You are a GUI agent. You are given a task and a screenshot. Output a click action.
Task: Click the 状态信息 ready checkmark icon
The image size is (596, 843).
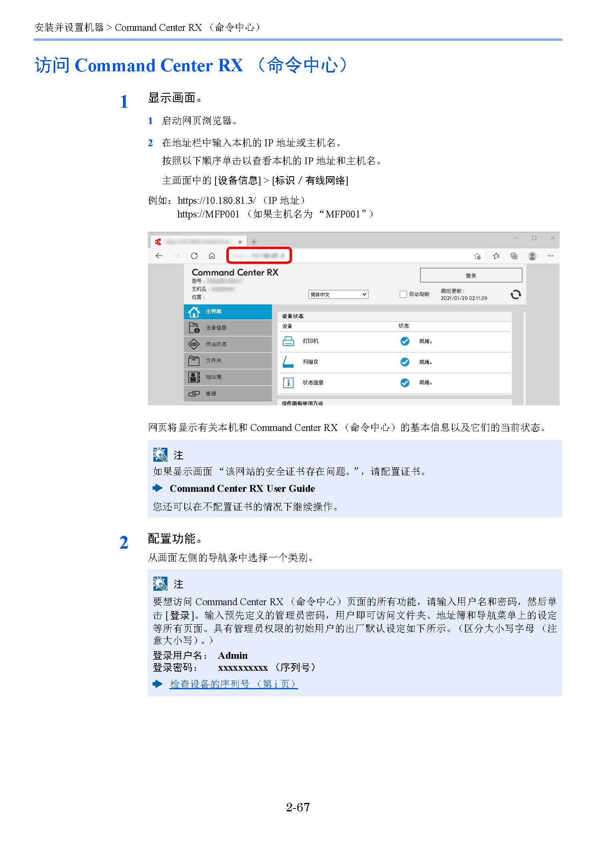[x=405, y=383]
